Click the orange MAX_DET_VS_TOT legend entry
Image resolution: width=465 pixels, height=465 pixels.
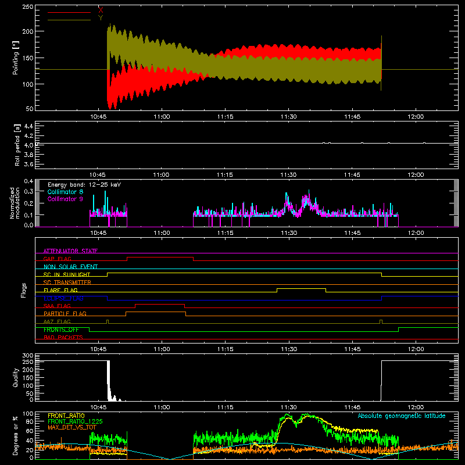(72, 427)
